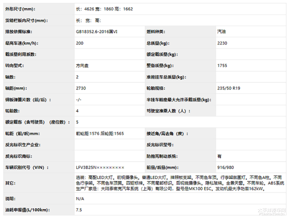
Task: Select the 说明 value N/A
Action: coord(80,199)
